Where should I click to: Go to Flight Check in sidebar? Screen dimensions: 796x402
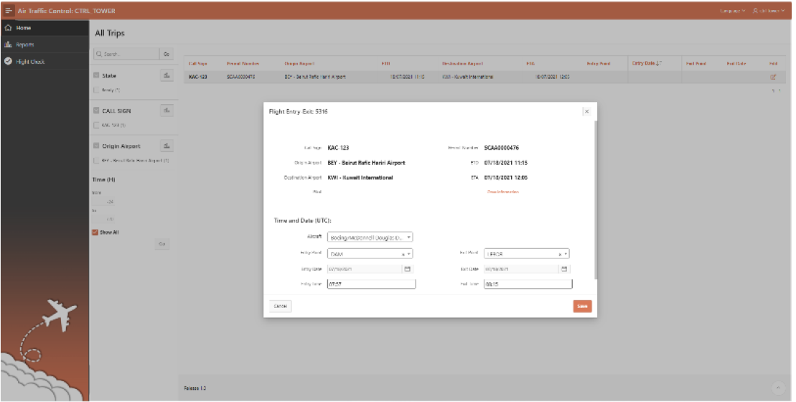pos(29,62)
